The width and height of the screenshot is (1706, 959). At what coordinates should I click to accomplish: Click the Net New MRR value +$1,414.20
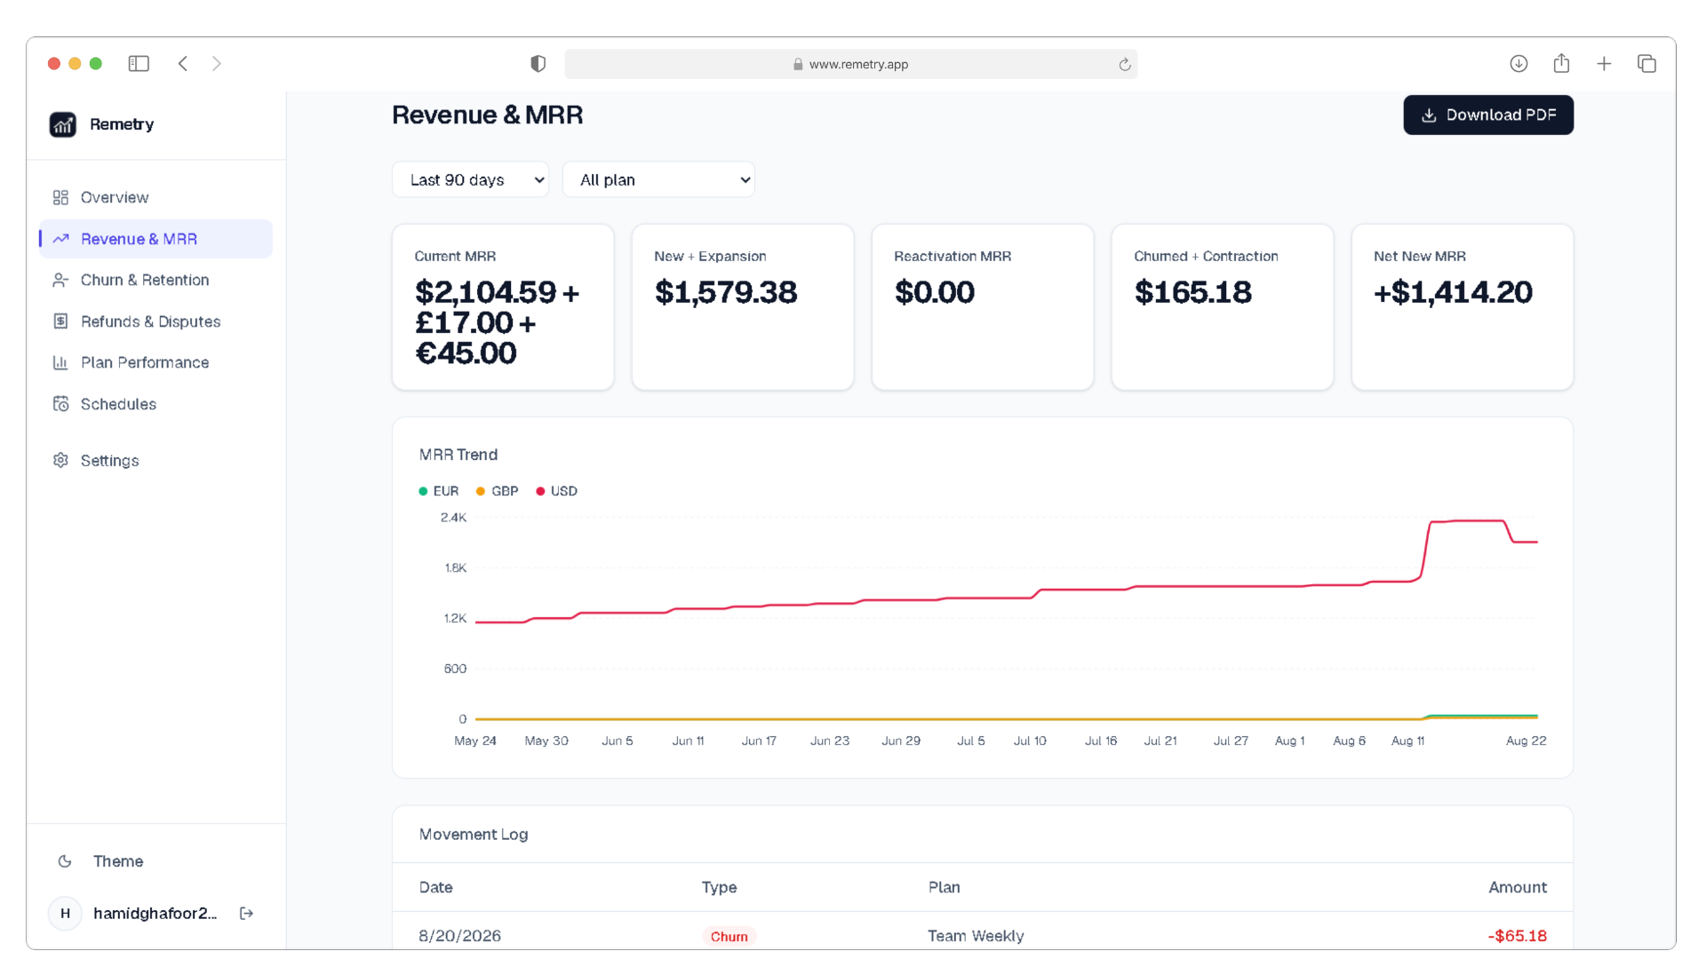pos(1453,292)
